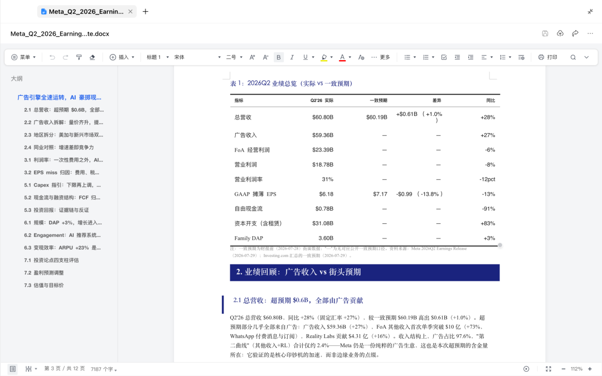Viewport: 602px width, 376px height.
Task: Apply the yellow highlight color
Action: (324, 57)
